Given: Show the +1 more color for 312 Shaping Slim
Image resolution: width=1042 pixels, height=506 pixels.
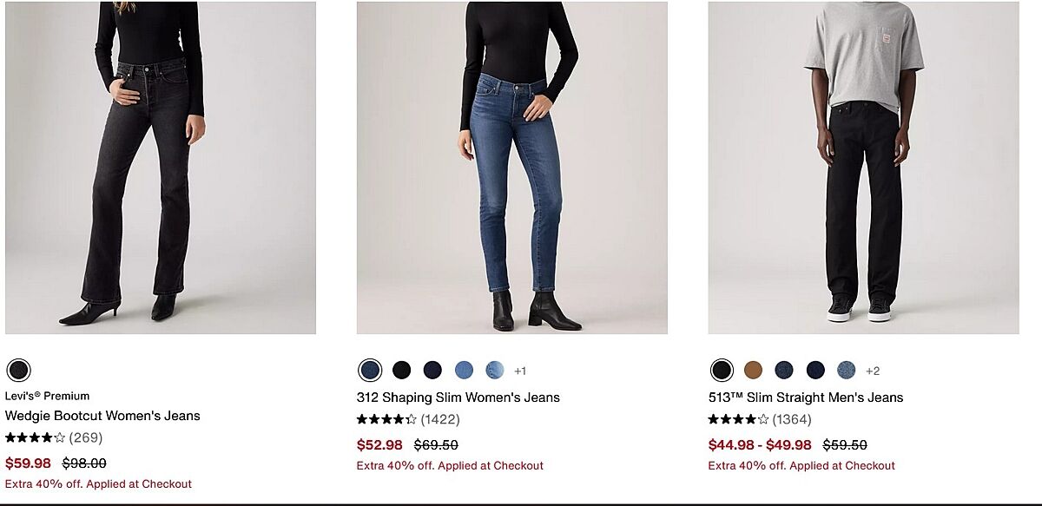Looking at the screenshot, I should point(520,371).
